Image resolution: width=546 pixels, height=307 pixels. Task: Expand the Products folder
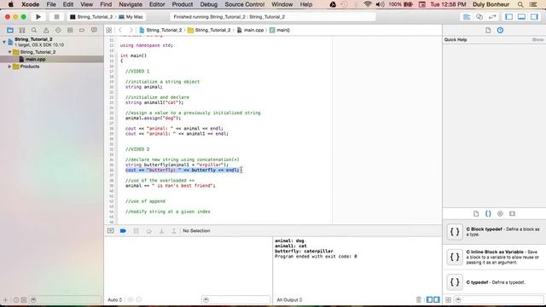[9, 67]
